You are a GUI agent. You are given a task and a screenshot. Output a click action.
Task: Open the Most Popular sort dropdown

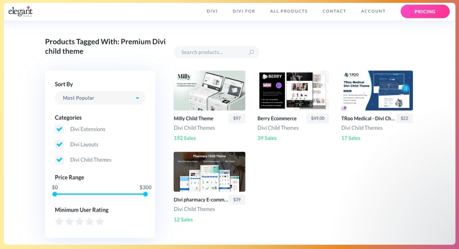pos(100,98)
